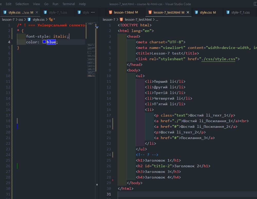The height and width of the screenshot is (199, 257).
Task: Open the ./css/style.css href link
Action: point(218,59)
